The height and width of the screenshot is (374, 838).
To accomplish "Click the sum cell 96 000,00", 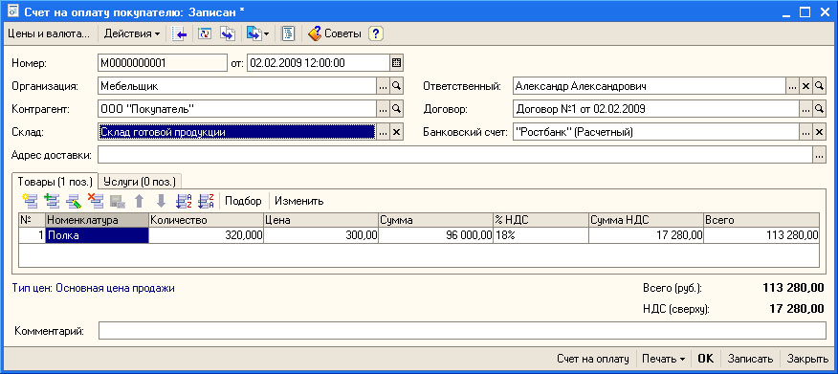I will pyautogui.click(x=435, y=235).
